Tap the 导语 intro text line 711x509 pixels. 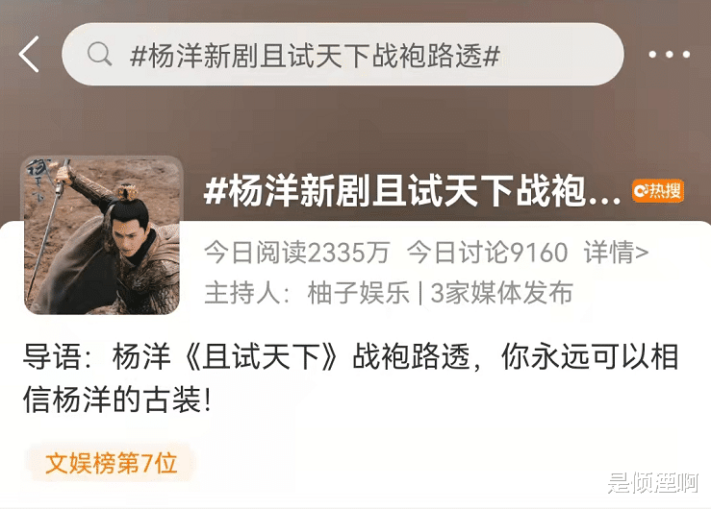pyautogui.click(x=350, y=357)
